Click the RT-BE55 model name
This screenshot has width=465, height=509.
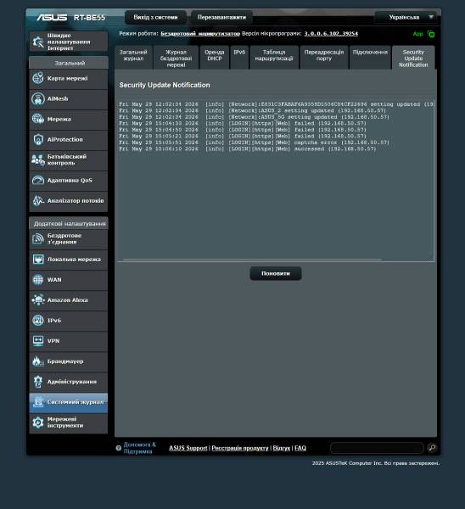pos(89,18)
